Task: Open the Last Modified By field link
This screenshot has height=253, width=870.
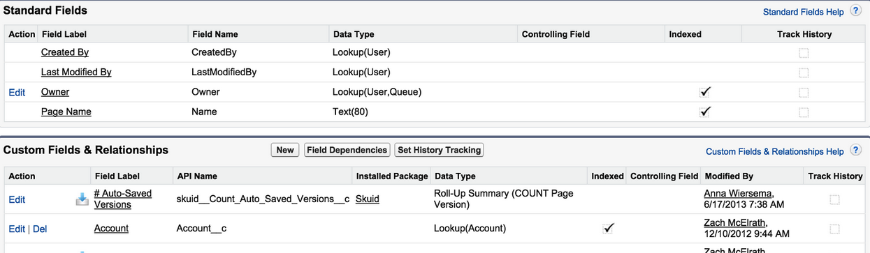Action: coord(76,72)
